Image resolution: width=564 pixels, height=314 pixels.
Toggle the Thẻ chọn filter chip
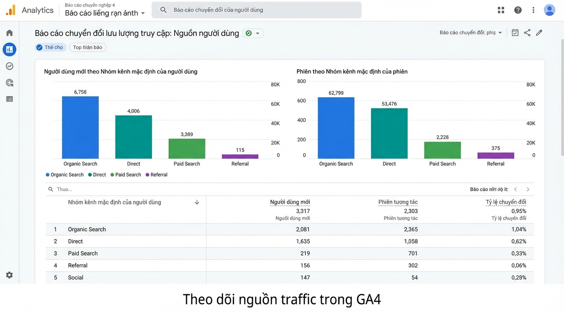tap(50, 47)
